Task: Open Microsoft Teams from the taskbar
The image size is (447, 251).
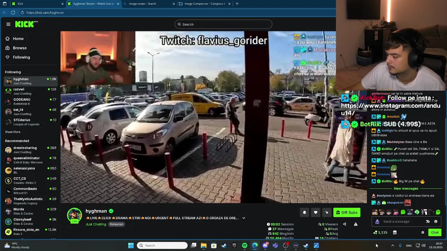Action: click(275, 245)
